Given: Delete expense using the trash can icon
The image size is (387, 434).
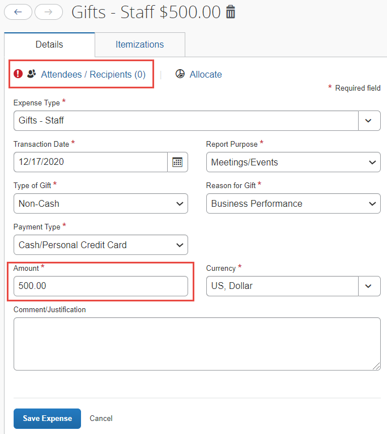Looking at the screenshot, I should (x=231, y=12).
